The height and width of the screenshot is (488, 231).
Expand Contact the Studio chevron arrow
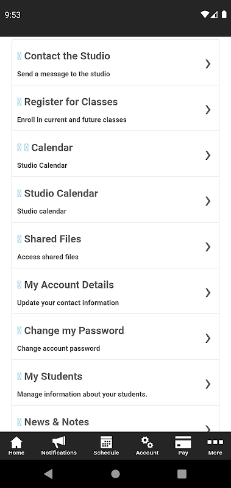(208, 64)
